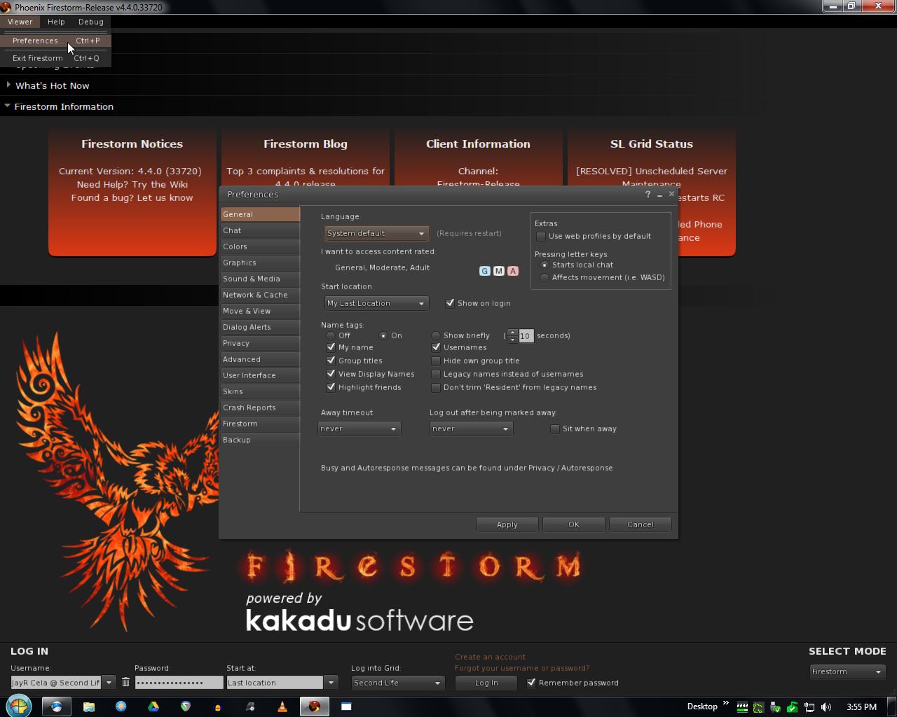The width and height of the screenshot is (897, 717).
Task: Click the Moderate rating M icon
Action: click(x=498, y=271)
